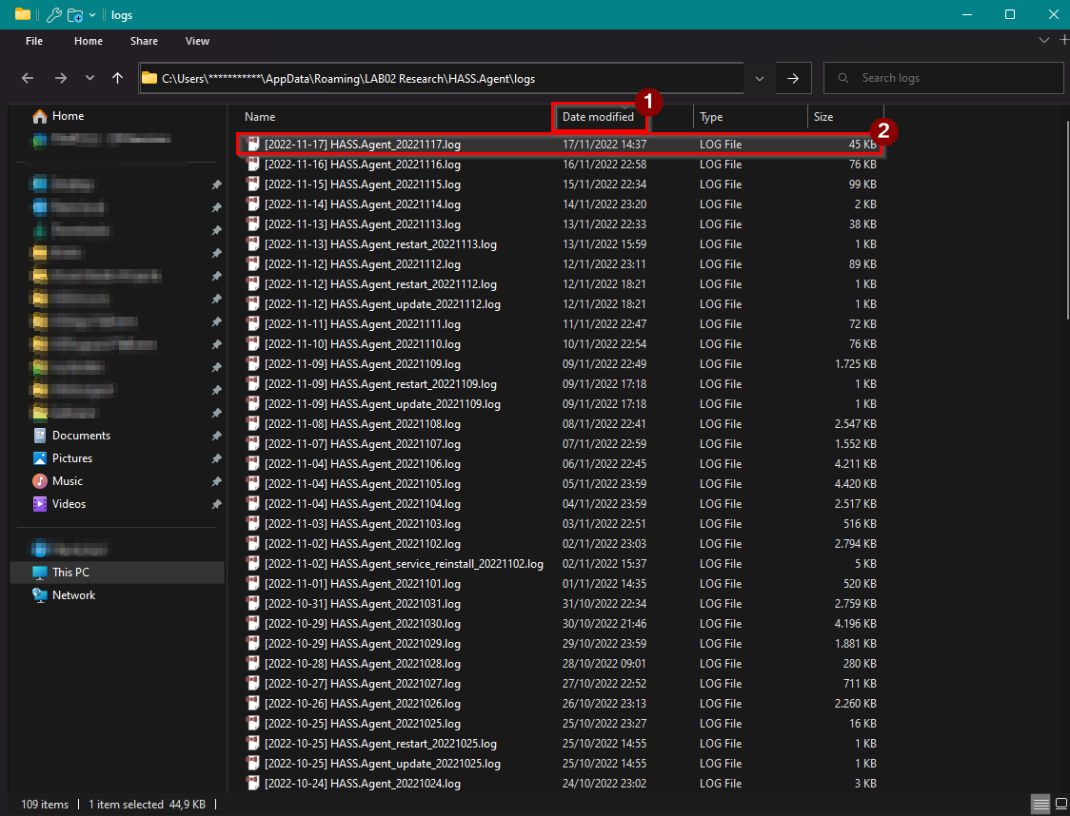Click the address bar path text

click(x=348, y=78)
